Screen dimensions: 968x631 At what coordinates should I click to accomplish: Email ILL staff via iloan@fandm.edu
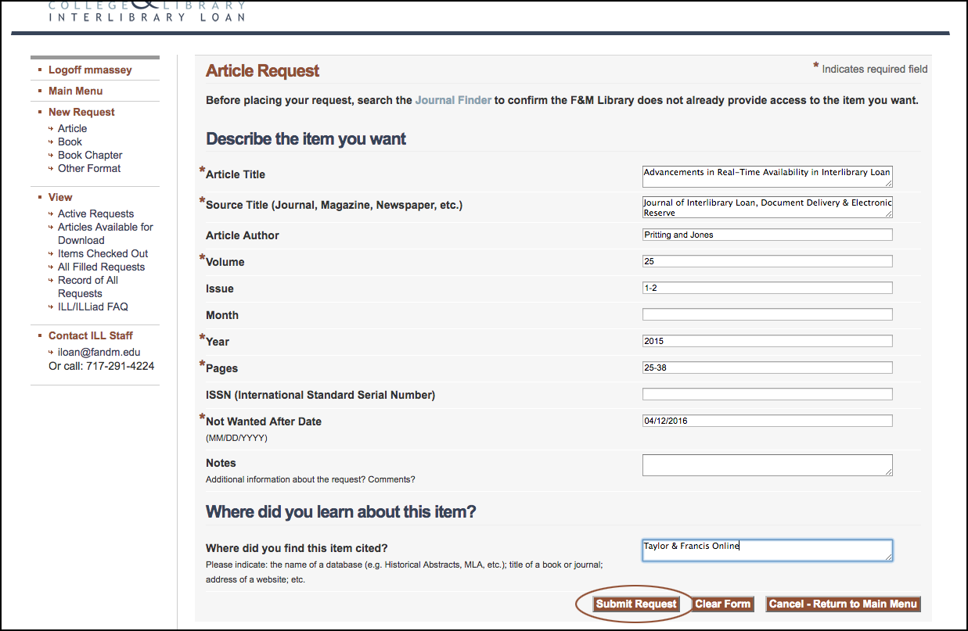pos(99,352)
